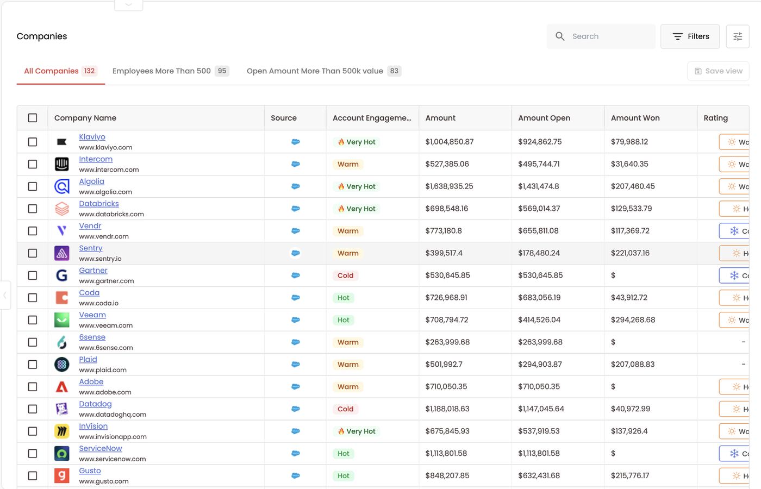Click the Warm tag in Adobe row
This screenshot has height=489, width=761.
coord(348,387)
